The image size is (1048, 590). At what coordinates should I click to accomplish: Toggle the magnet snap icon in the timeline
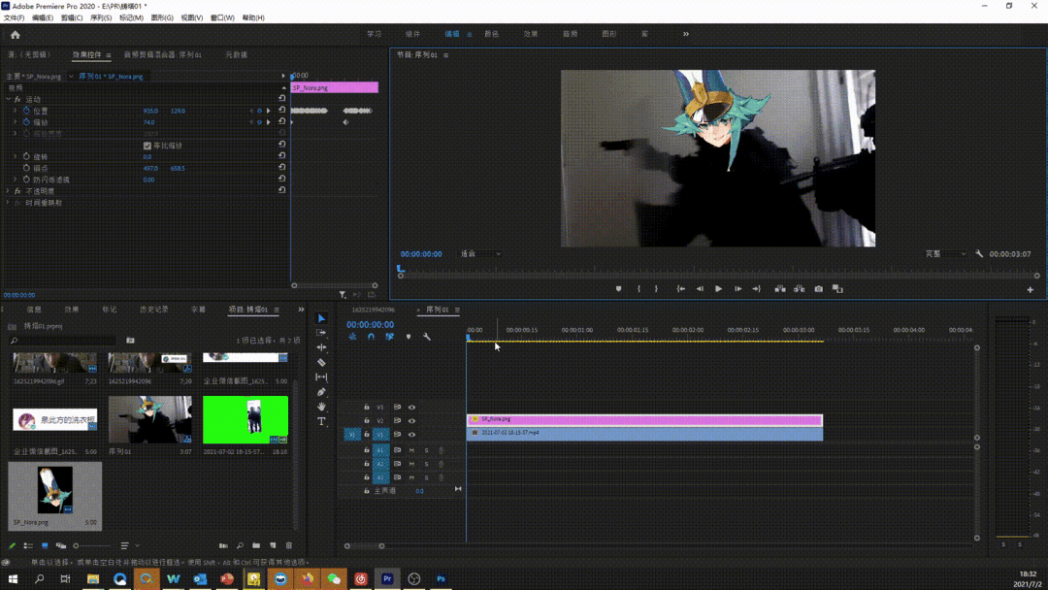pyautogui.click(x=371, y=337)
